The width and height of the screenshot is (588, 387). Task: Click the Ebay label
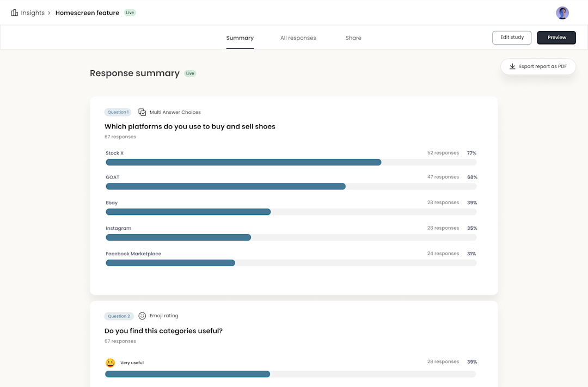pos(112,202)
